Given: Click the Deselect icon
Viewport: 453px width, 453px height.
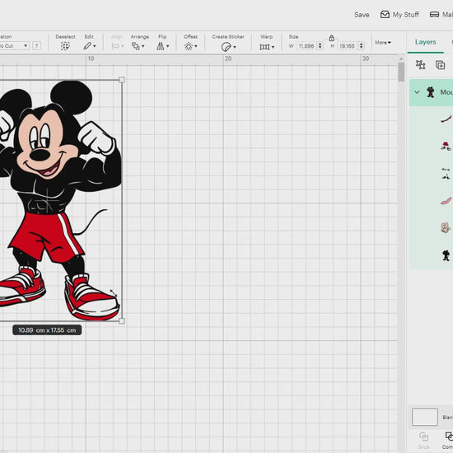Looking at the screenshot, I should (x=65, y=46).
